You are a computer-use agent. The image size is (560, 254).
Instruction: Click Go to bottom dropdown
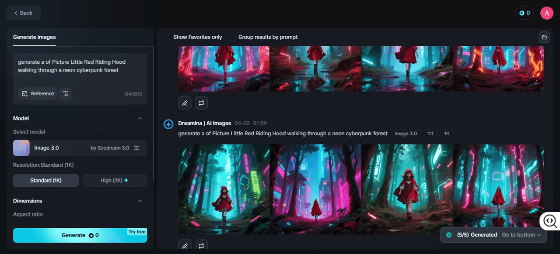click(x=521, y=235)
